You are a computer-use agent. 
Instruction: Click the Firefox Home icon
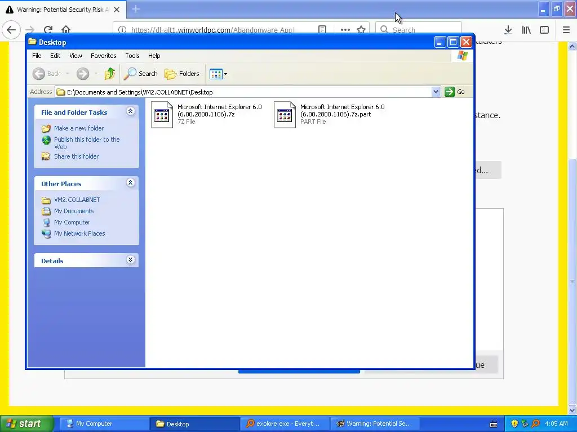pyautogui.click(x=66, y=30)
